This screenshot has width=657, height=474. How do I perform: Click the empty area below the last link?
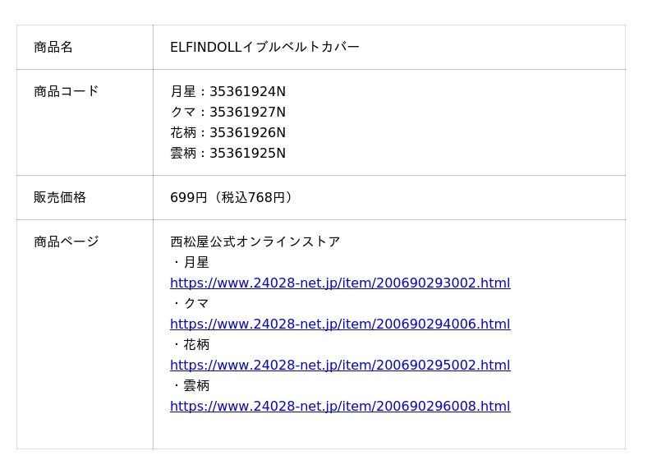(389, 431)
